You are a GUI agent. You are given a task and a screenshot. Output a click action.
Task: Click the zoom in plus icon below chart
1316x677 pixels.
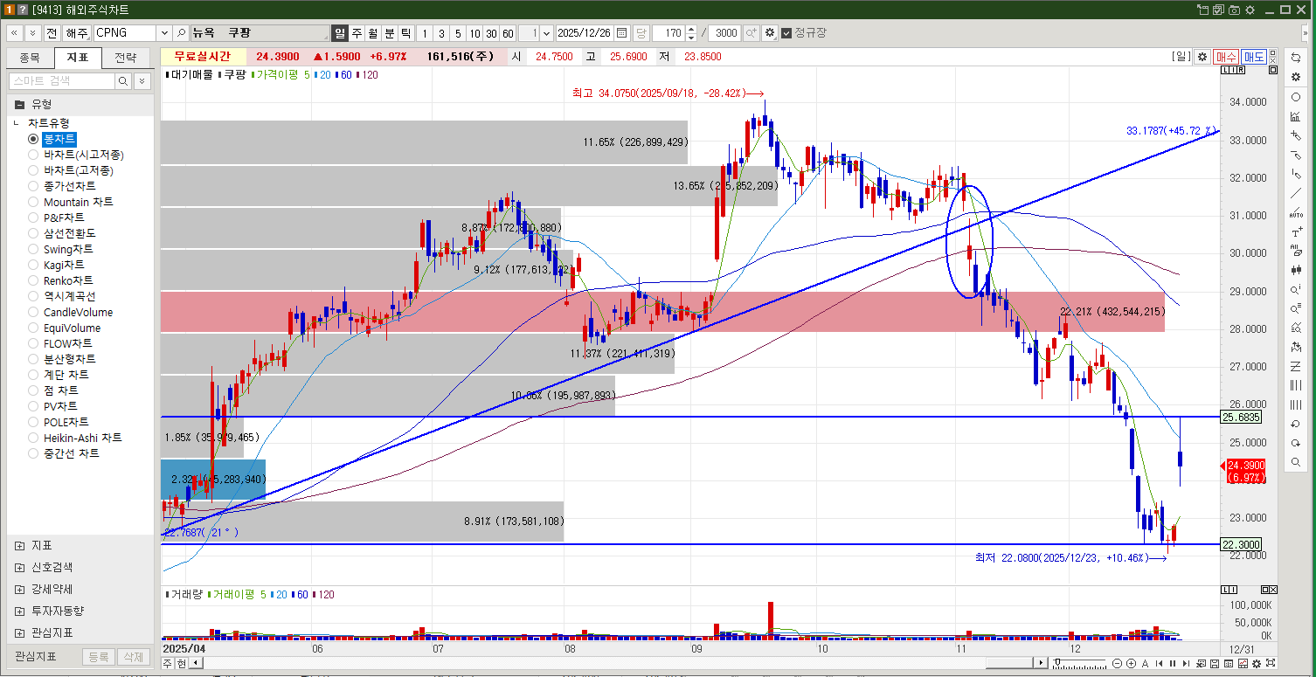pyautogui.click(x=1131, y=664)
